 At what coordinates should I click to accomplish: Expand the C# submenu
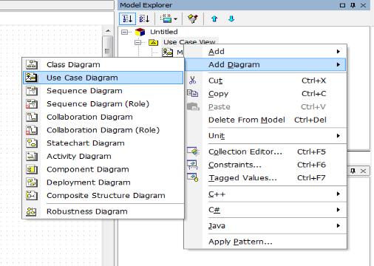265,210
